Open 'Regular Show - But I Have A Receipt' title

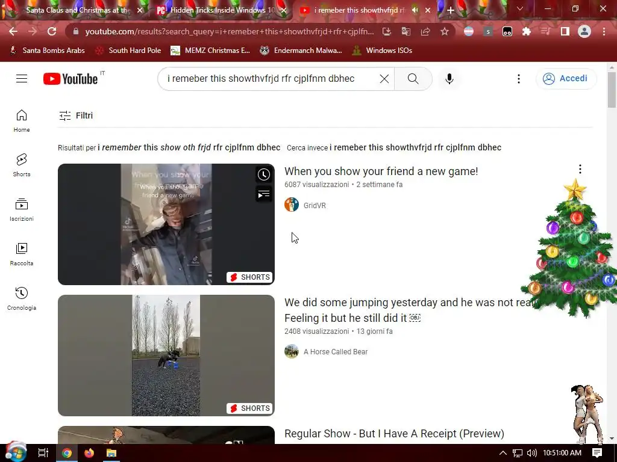394,433
